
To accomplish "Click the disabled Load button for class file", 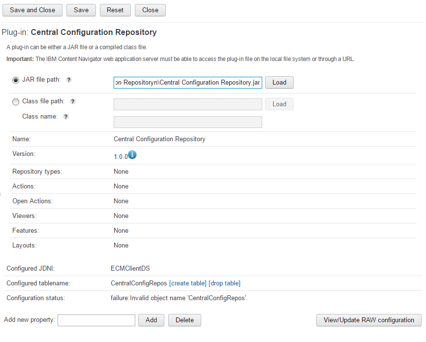I will 279,104.
